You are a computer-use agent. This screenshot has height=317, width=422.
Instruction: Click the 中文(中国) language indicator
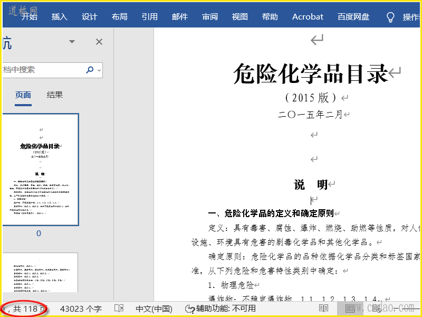click(x=154, y=309)
